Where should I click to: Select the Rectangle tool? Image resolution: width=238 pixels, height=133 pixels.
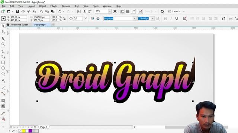[x=3, y=62]
